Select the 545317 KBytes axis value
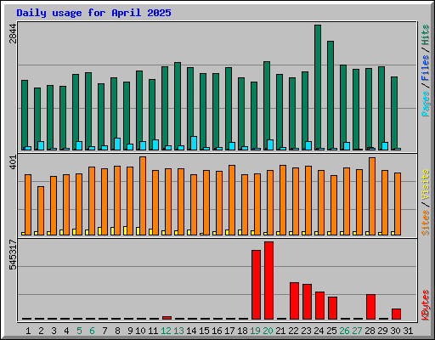 [13, 255]
